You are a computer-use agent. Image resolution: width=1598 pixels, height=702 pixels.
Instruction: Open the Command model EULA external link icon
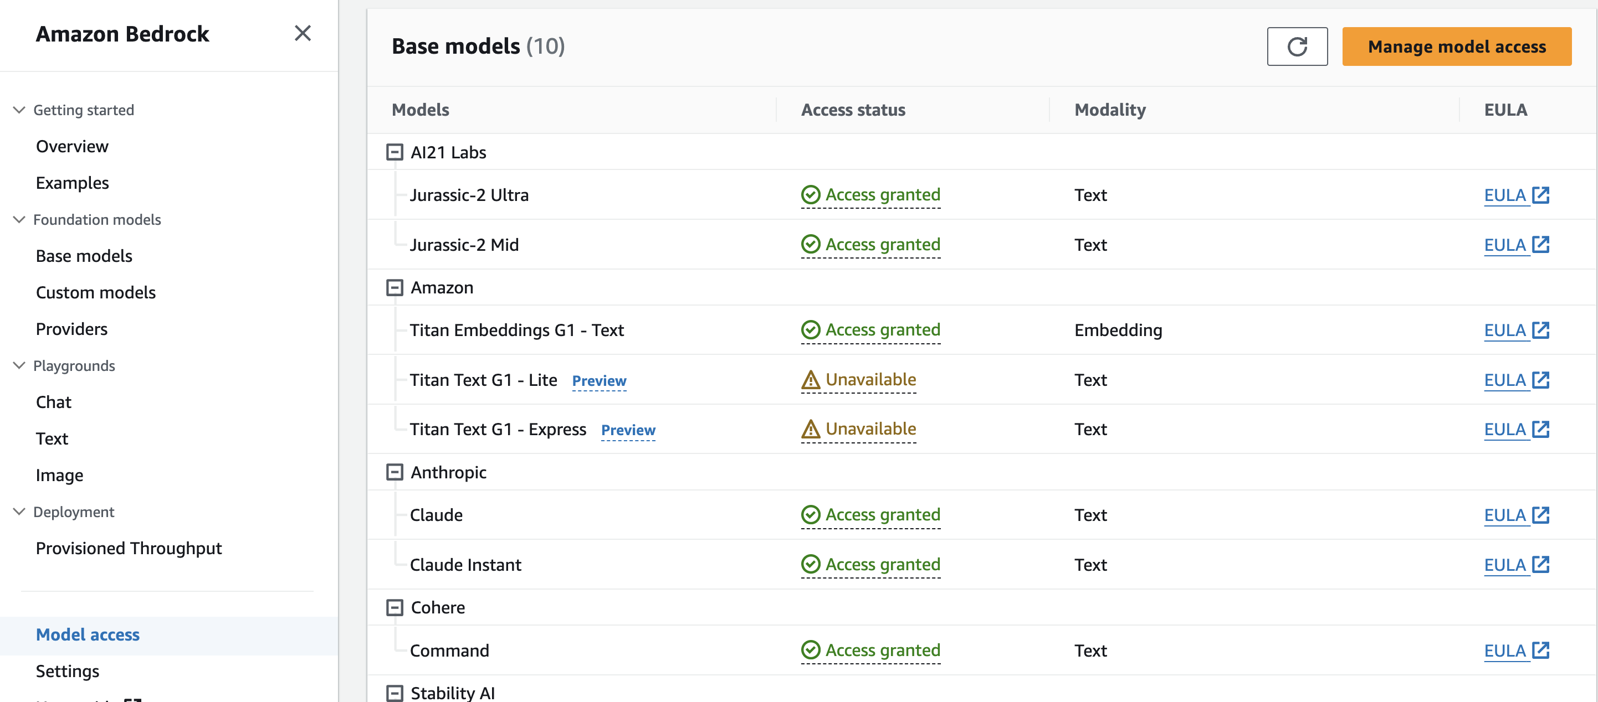[1540, 650]
